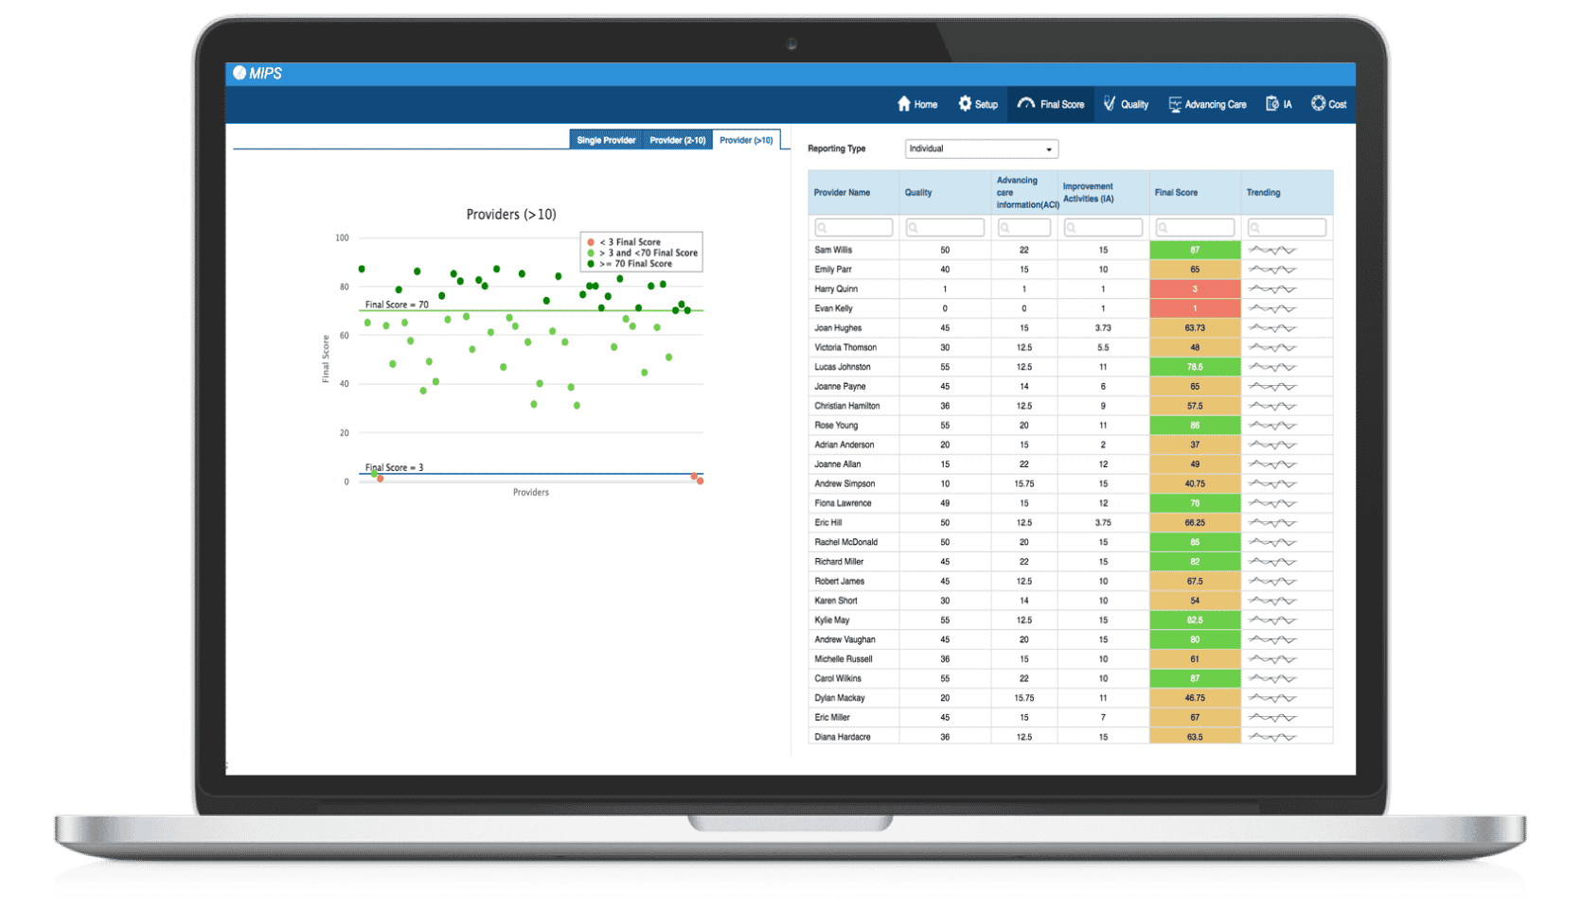Click Adrian Anderson trending sparkline
The height and width of the screenshot is (908, 1582).
[x=1272, y=445]
